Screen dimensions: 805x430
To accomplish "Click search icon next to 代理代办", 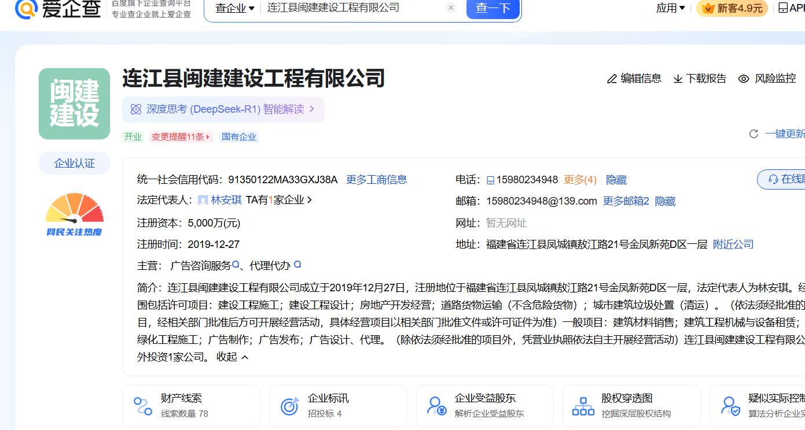I will (x=297, y=265).
